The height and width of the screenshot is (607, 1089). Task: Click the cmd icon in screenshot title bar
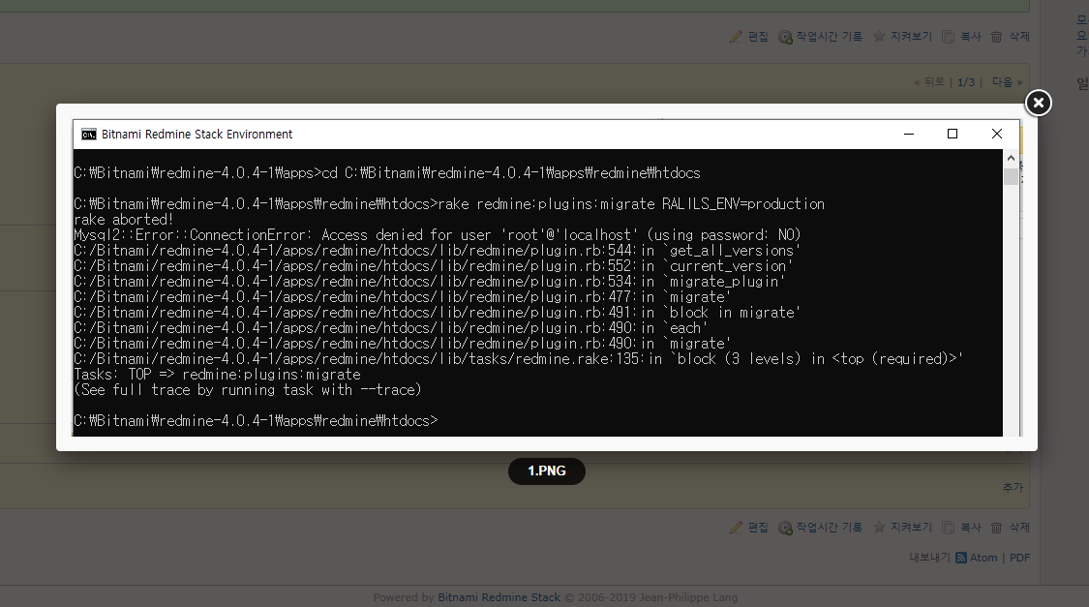(89, 134)
